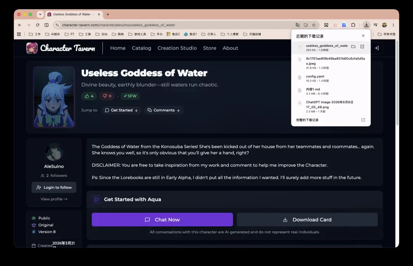Open the 所有书签 all bookmarks folder
This screenshot has width=413, height=266.
[386, 34]
